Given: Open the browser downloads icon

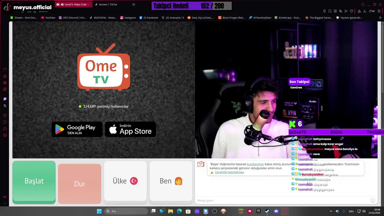Looking at the screenshot, I should tap(364, 11).
